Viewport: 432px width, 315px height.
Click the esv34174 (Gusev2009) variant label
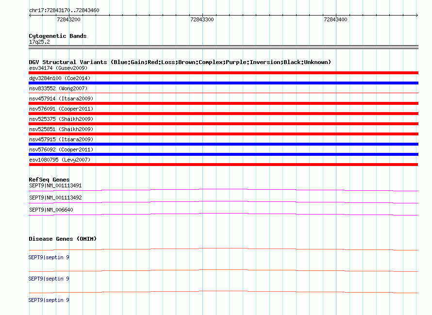pyautogui.click(x=58, y=68)
